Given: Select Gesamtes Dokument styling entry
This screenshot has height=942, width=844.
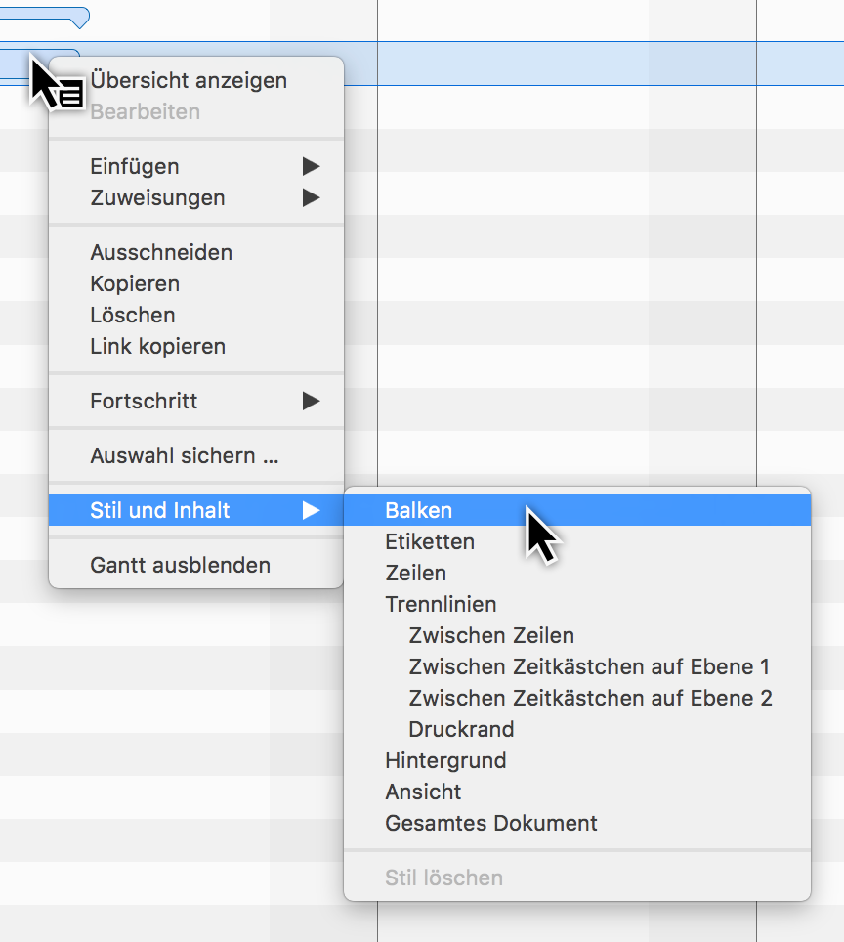Looking at the screenshot, I should click(x=490, y=823).
